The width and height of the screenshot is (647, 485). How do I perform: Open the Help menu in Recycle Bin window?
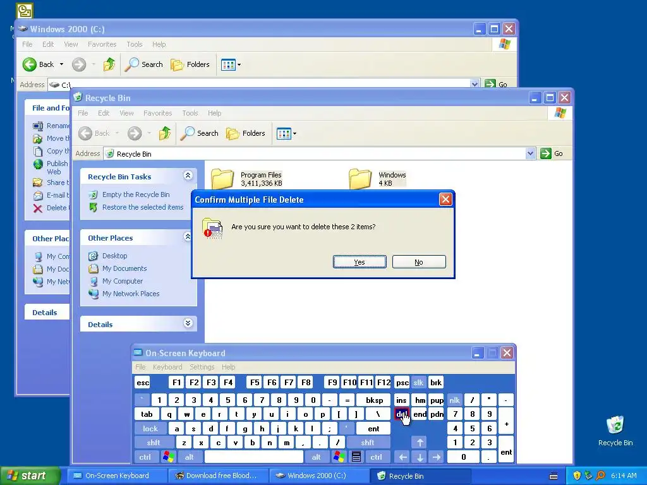(x=215, y=113)
